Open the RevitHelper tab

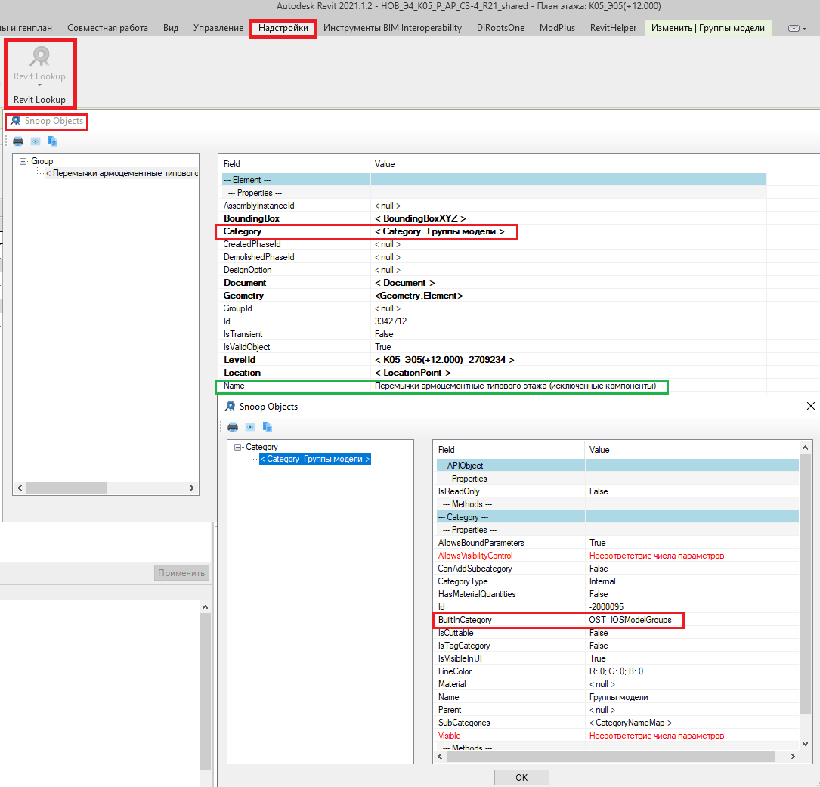click(x=613, y=28)
